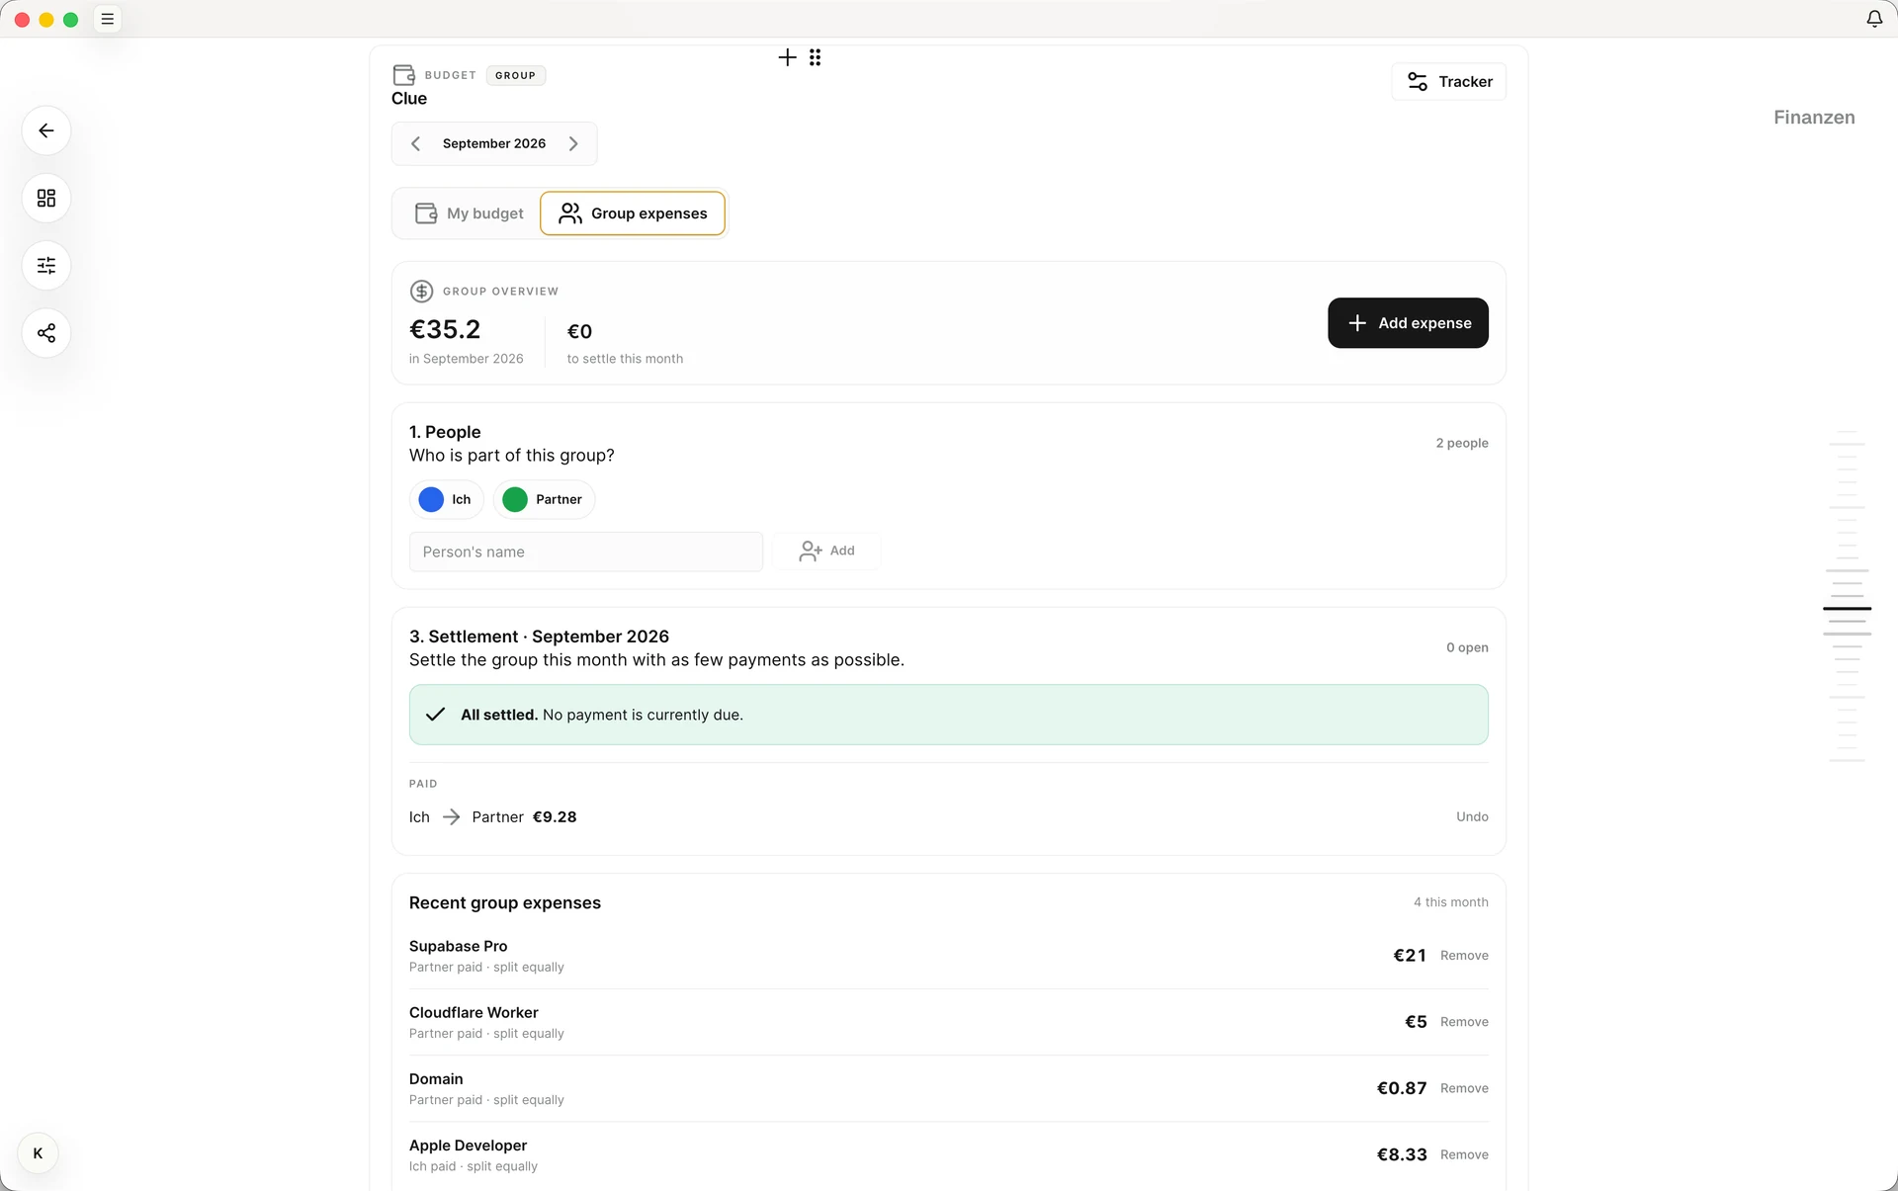Viewport: 1898px width, 1191px height.
Task: Open the dashboard grid icon
Action: point(46,198)
